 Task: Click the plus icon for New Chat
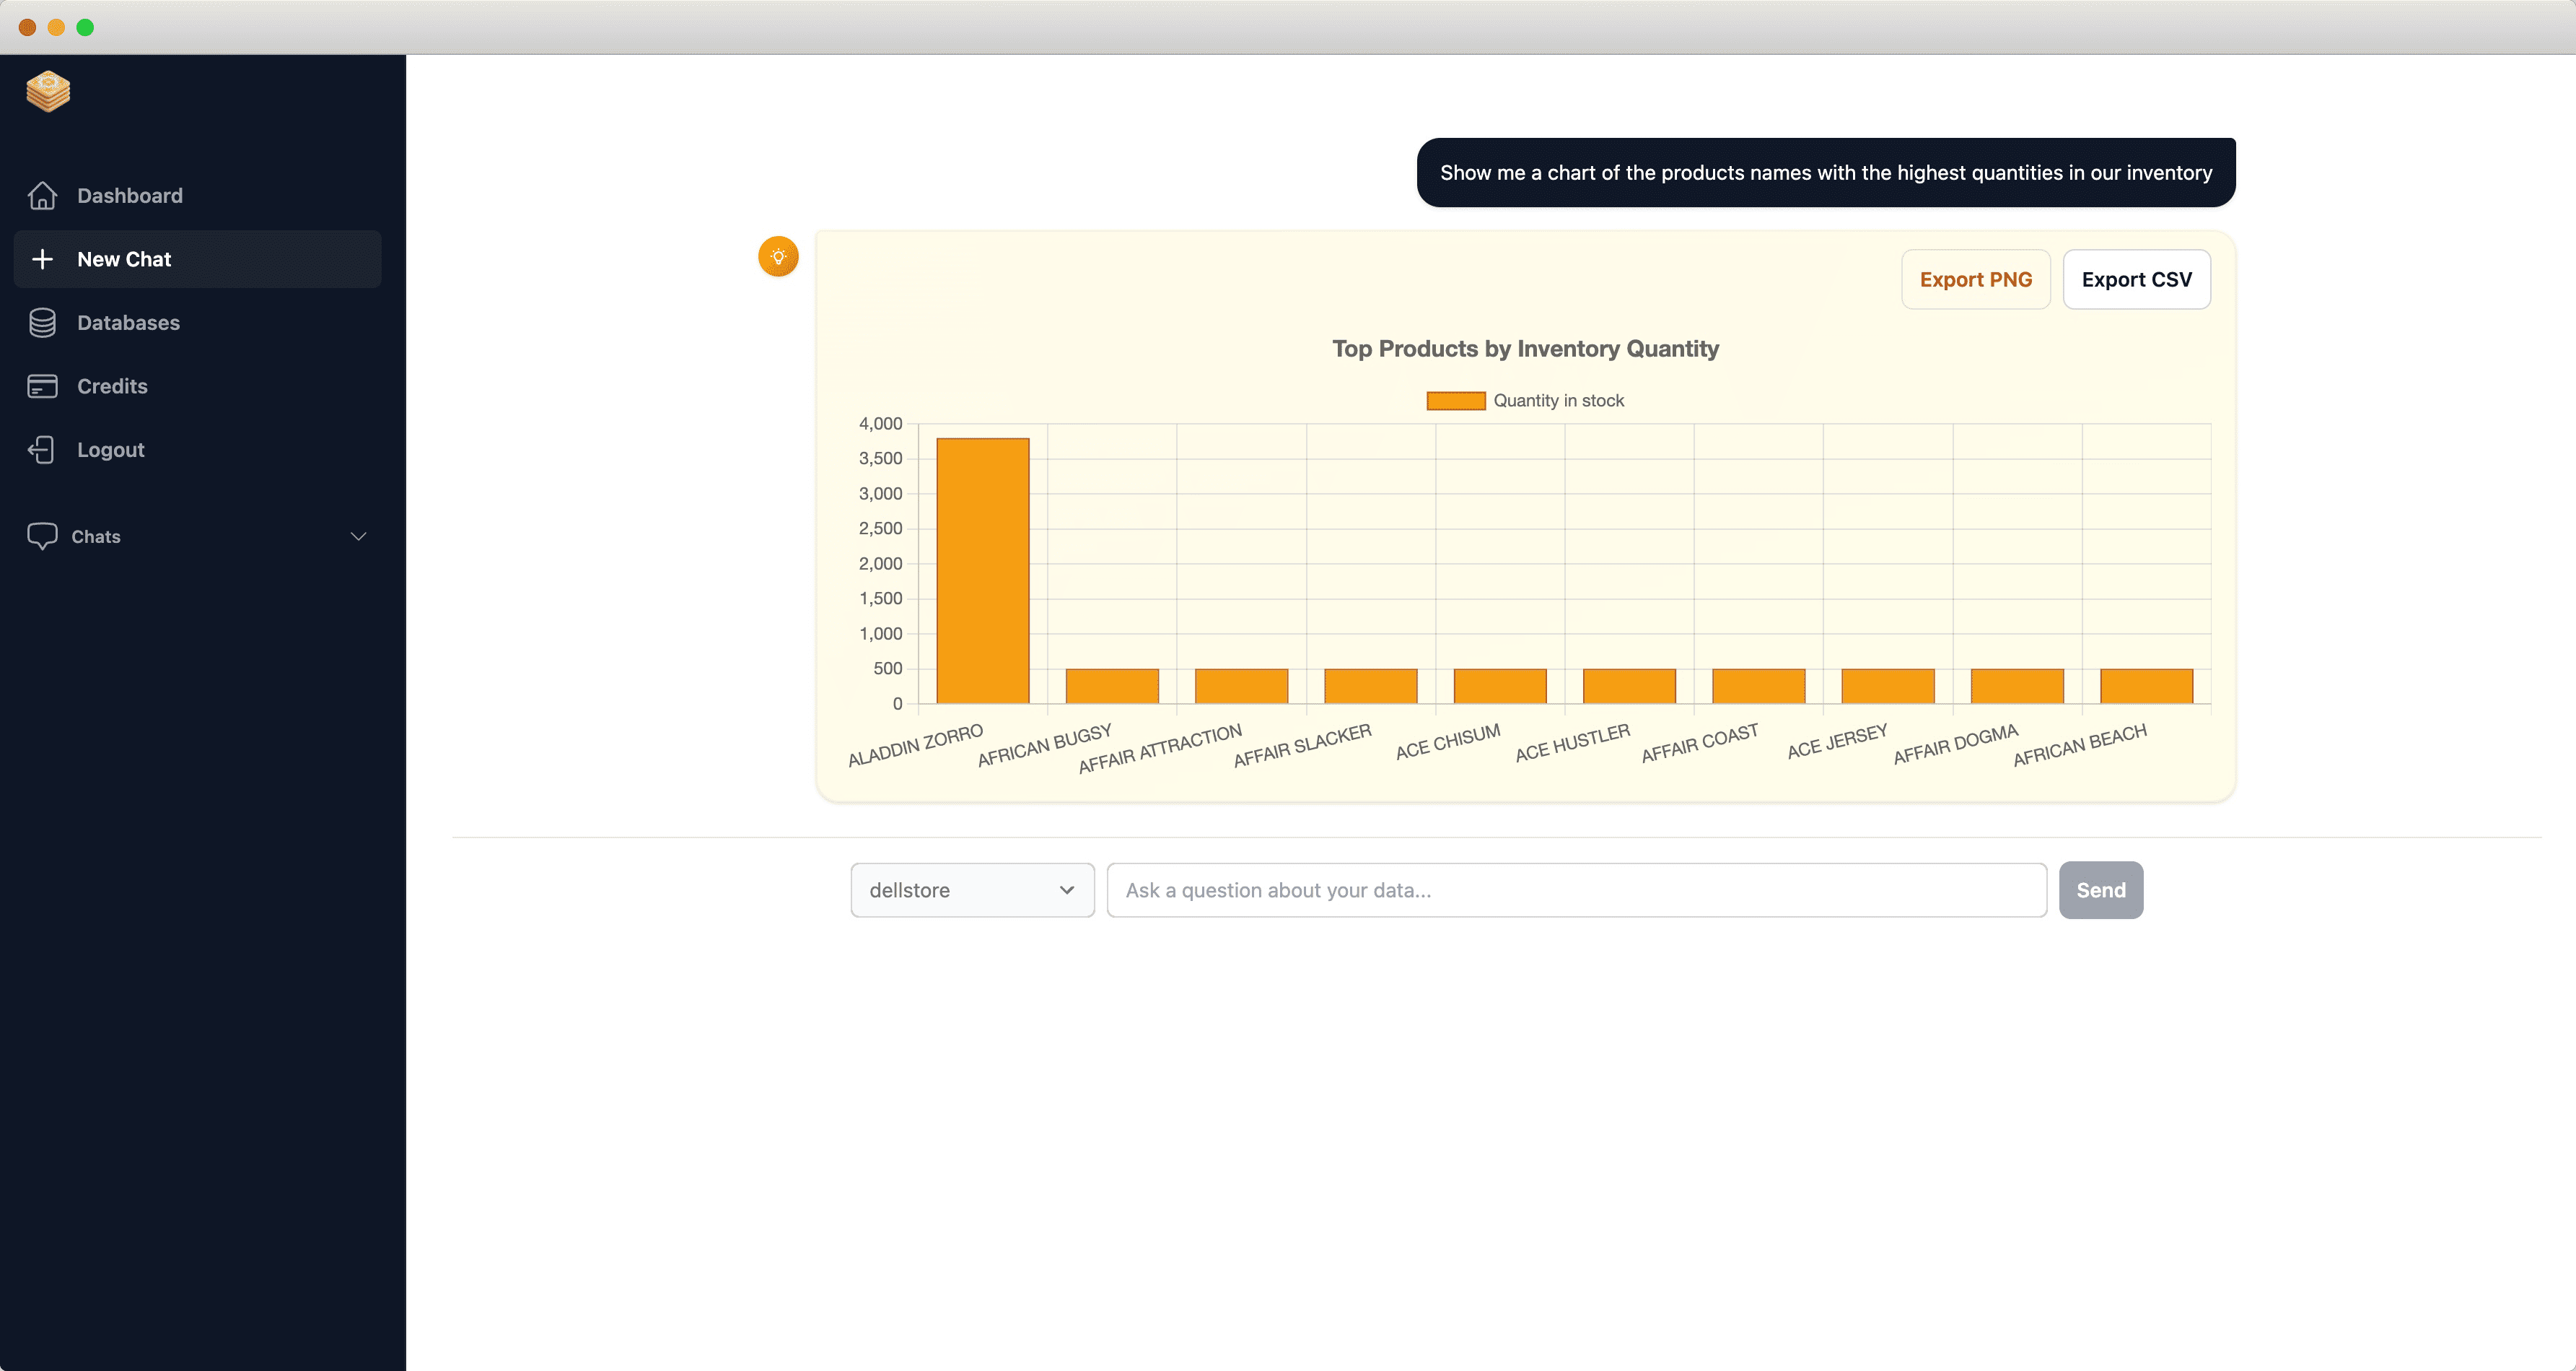42,259
